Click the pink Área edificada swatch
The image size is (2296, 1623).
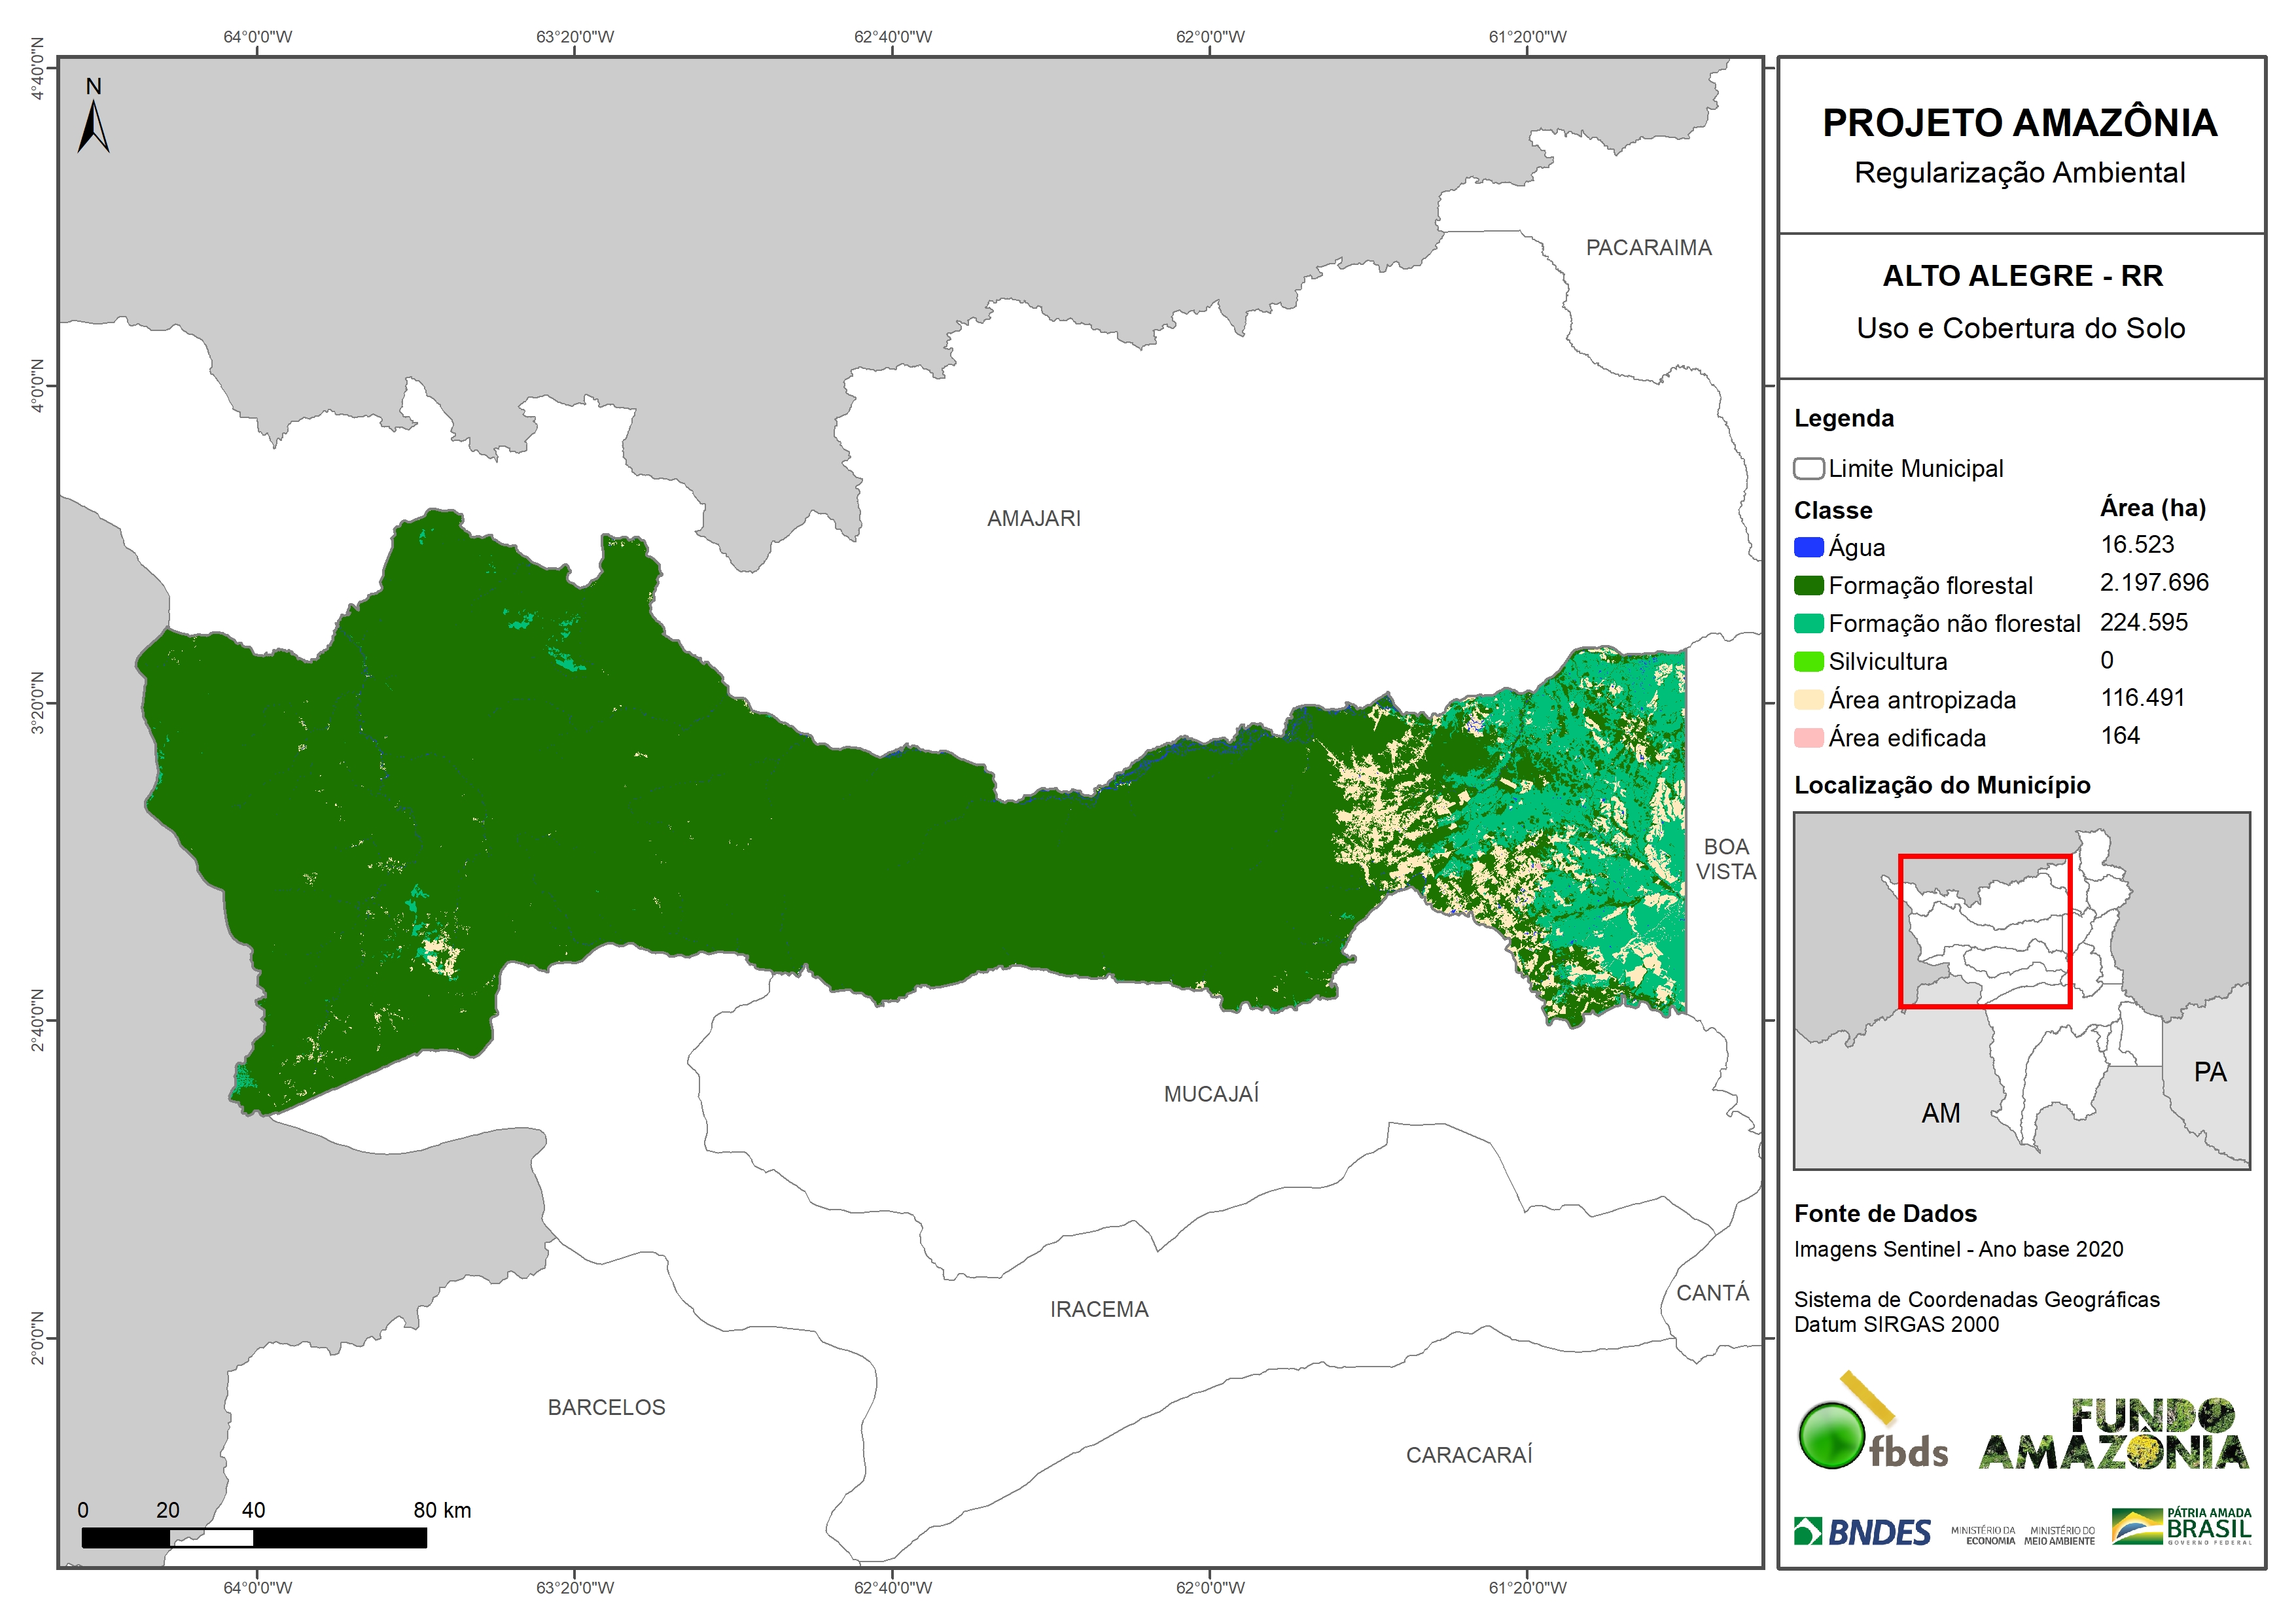1808,737
